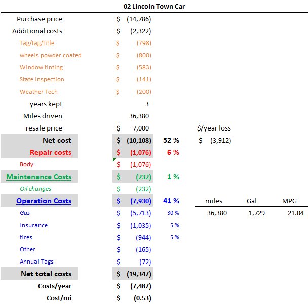Click the 'years kept' label
Screen dimensions: 308x304
tap(46, 104)
